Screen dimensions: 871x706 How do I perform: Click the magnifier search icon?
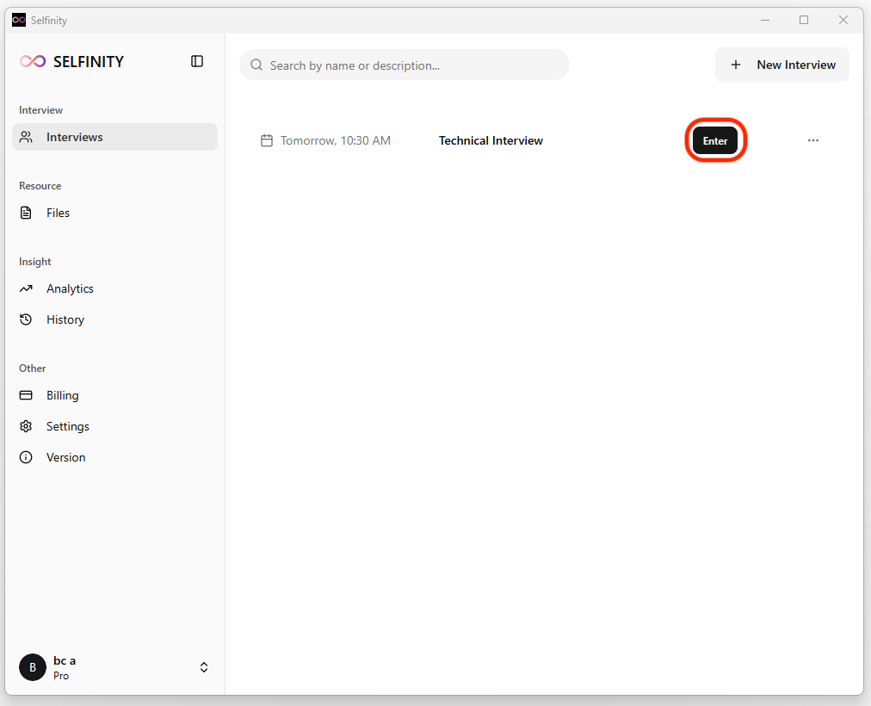(256, 65)
